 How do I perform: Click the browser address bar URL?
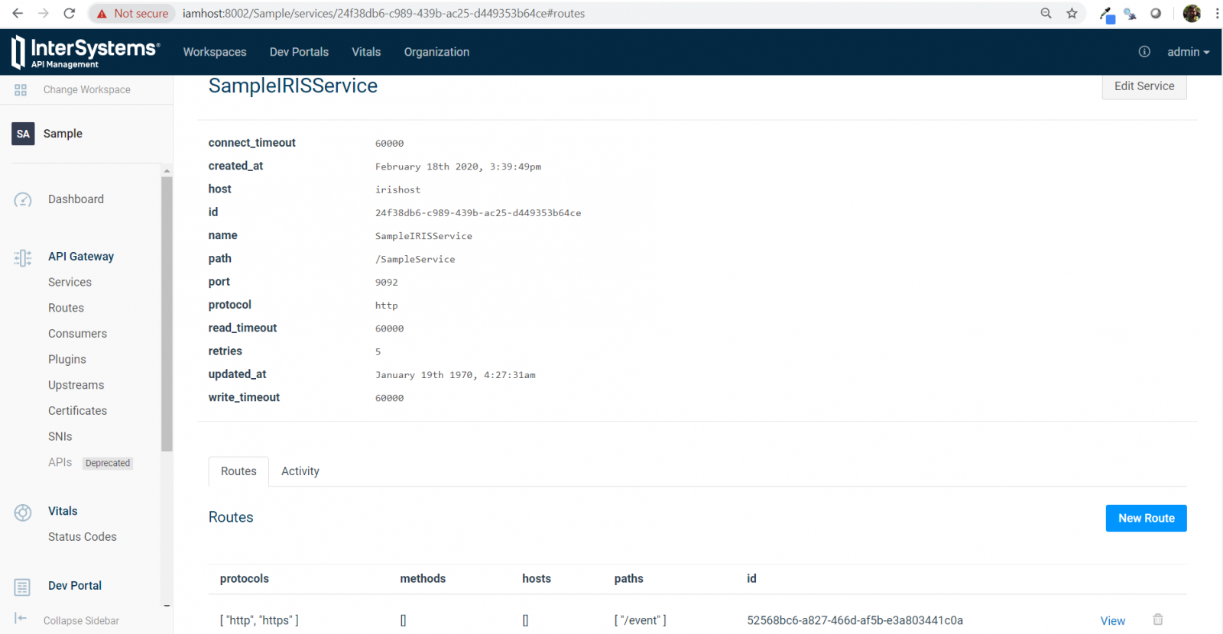click(383, 13)
